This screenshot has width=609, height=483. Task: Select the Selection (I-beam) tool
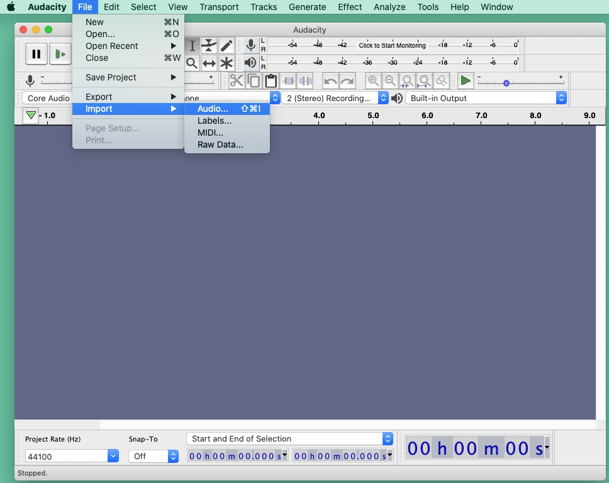click(193, 46)
